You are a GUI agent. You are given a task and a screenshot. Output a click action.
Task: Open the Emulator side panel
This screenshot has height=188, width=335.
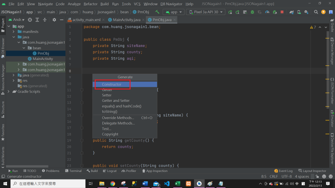point(332,118)
